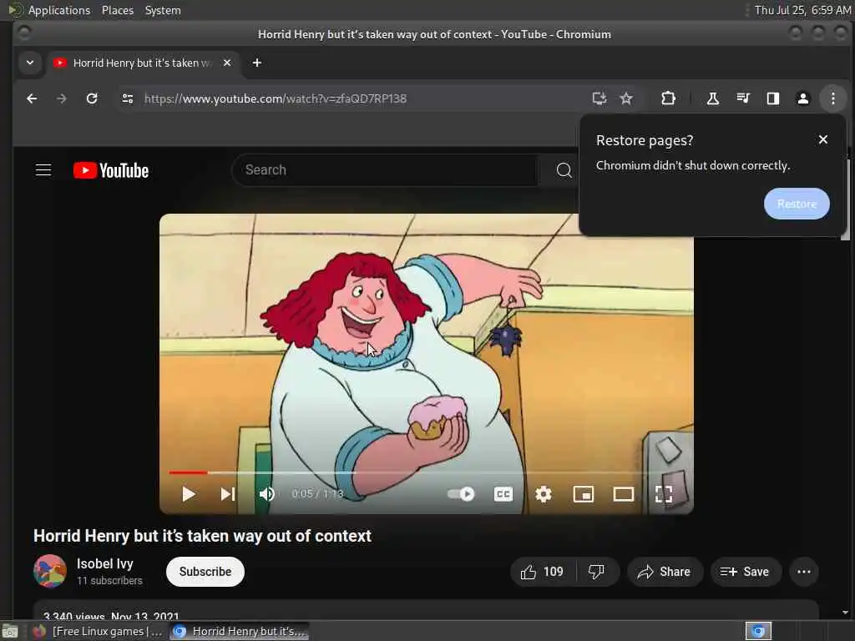Click the video title text
Image resolution: width=855 pixels, height=641 pixels.
[x=202, y=536]
